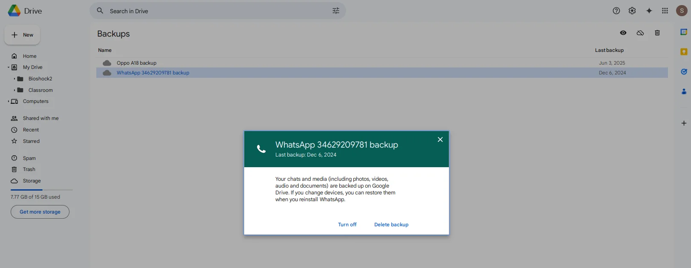This screenshot has width=691, height=268.
Task: Turn off backup via crossed cloud icon
Action: click(640, 33)
